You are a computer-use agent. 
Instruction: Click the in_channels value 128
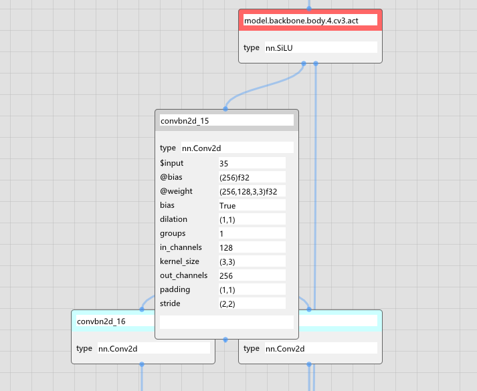252,247
